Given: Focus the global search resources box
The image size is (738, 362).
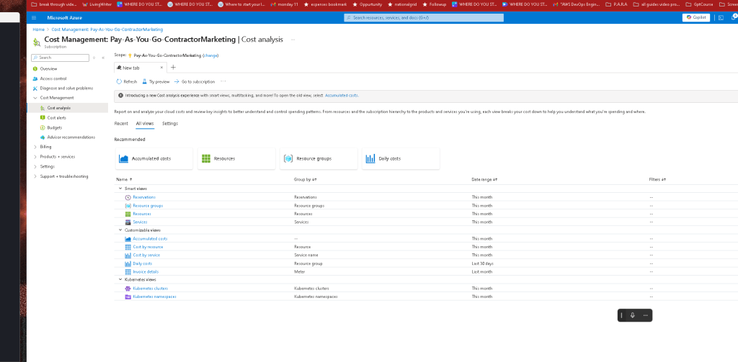Looking at the screenshot, I should pyautogui.click(x=424, y=18).
